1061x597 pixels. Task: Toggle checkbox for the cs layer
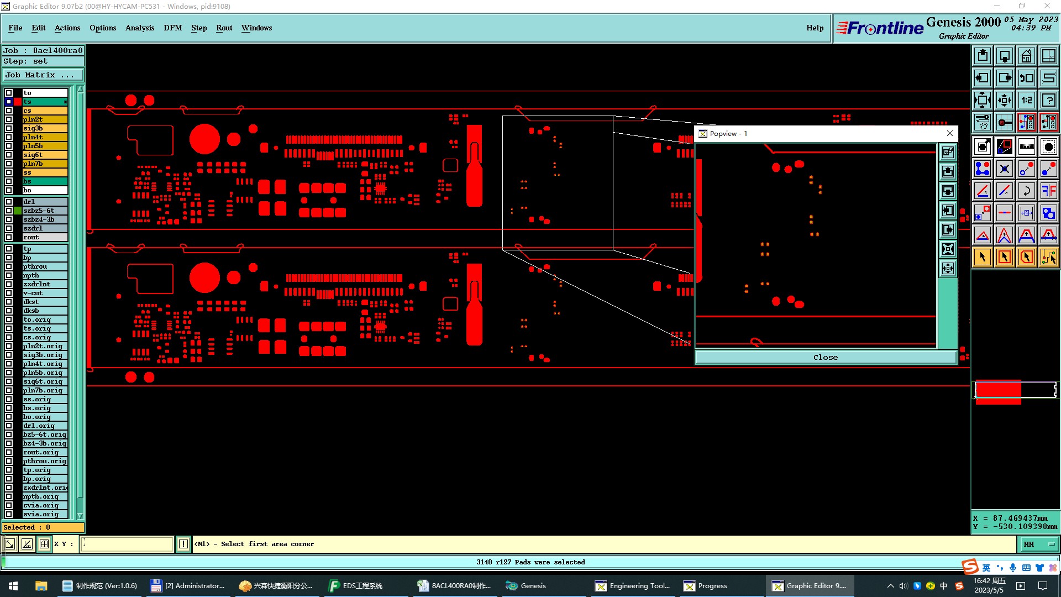click(9, 111)
